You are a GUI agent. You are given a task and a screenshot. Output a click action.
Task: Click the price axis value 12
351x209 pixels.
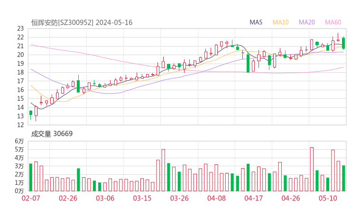(x=20, y=124)
